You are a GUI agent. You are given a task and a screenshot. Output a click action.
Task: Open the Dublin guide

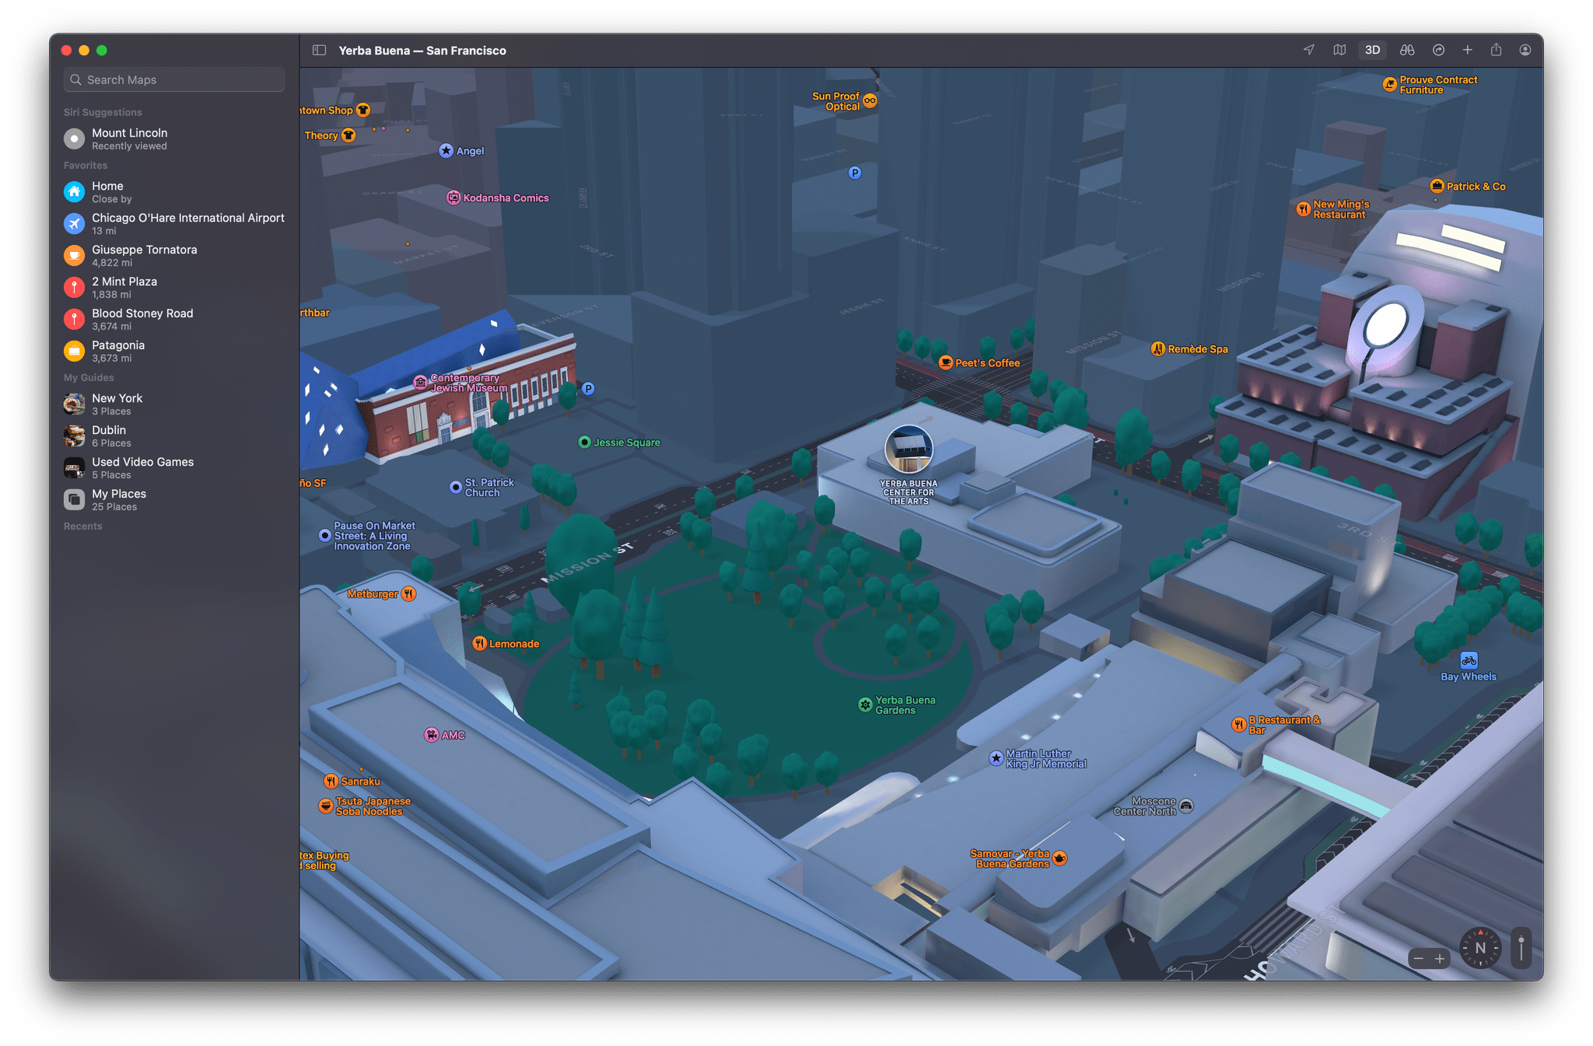[174, 436]
